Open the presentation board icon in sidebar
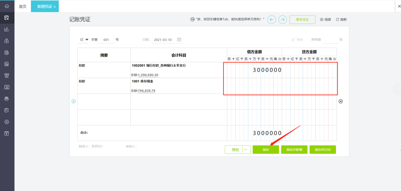Viewport: 401px width, 191px height. tap(7, 87)
